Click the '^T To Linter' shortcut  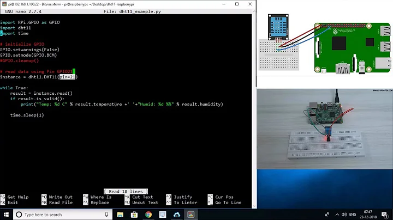click(182, 203)
